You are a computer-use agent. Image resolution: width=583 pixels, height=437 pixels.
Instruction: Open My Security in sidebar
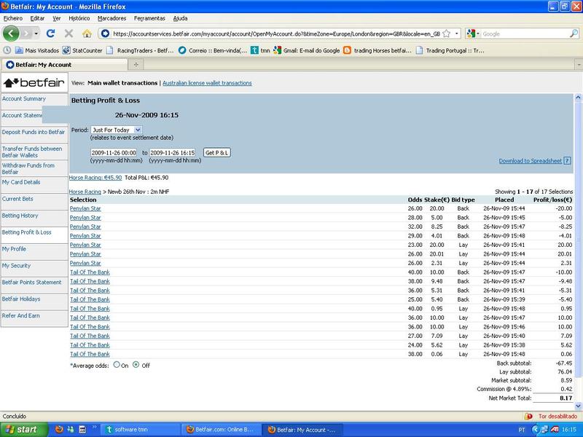coord(16,266)
